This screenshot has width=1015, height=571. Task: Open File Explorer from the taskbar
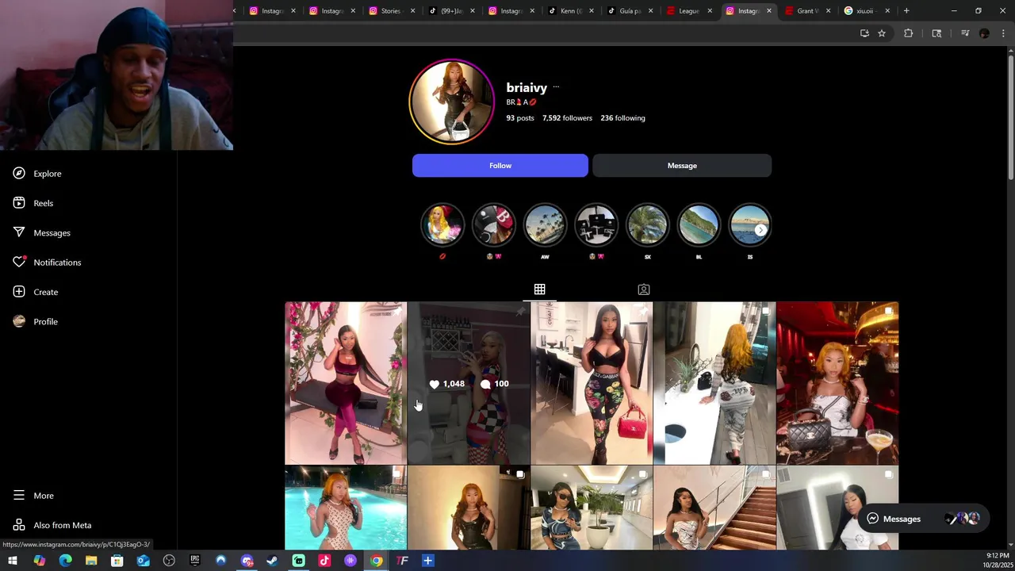91,561
